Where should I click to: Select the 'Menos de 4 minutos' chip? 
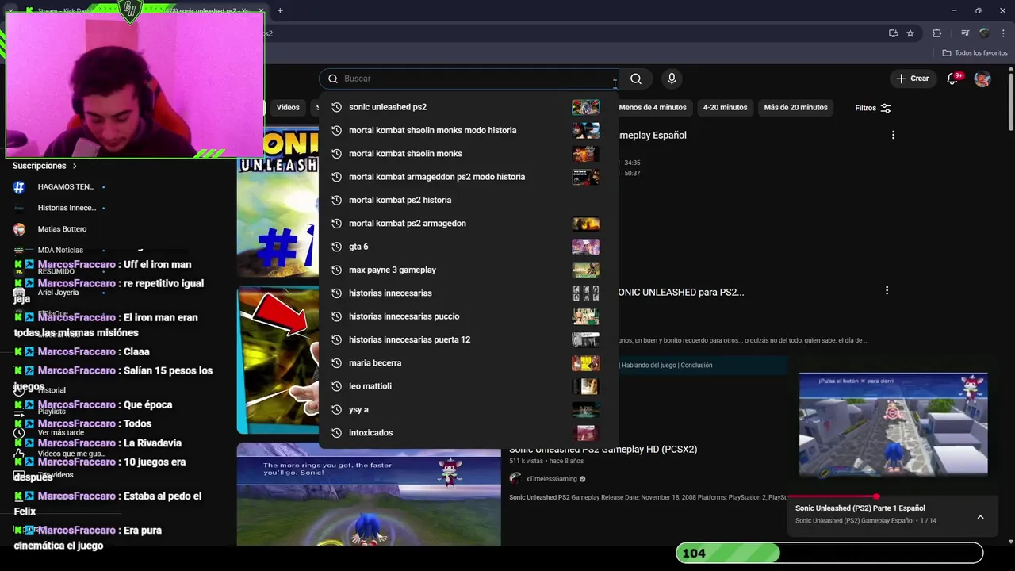pyautogui.click(x=652, y=108)
